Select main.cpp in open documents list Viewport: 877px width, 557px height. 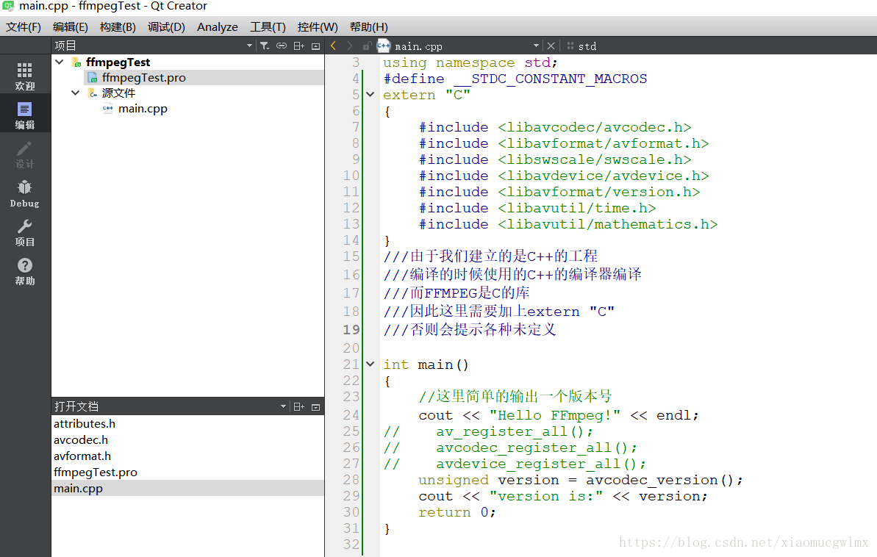click(187, 488)
